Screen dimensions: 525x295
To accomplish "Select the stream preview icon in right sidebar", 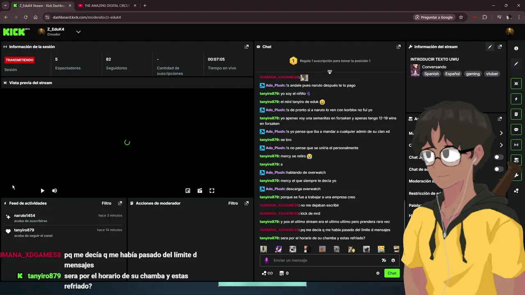I will (x=516, y=84).
